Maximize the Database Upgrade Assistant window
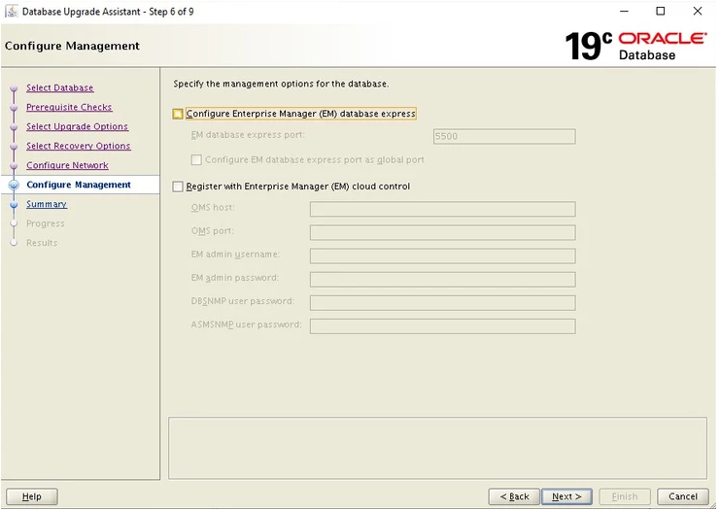The width and height of the screenshot is (720, 510). (x=661, y=11)
